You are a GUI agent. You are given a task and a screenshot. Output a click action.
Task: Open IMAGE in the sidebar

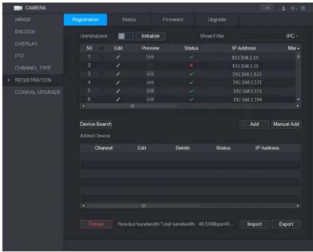click(23, 20)
